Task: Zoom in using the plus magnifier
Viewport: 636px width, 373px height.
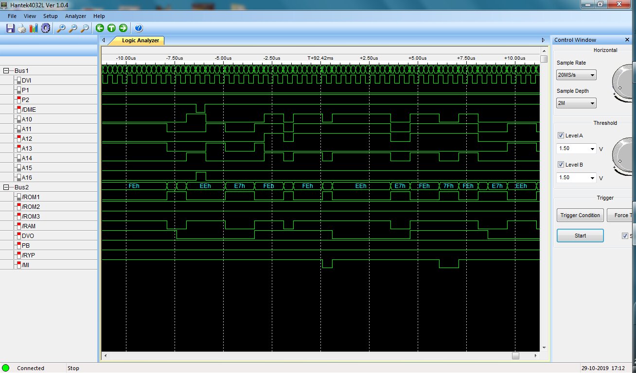Action: (x=61, y=28)
